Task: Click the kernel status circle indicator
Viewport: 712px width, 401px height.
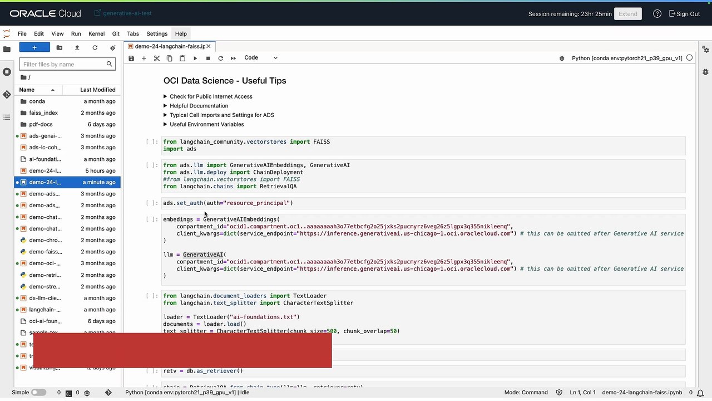Action: (x=690, y=58)
